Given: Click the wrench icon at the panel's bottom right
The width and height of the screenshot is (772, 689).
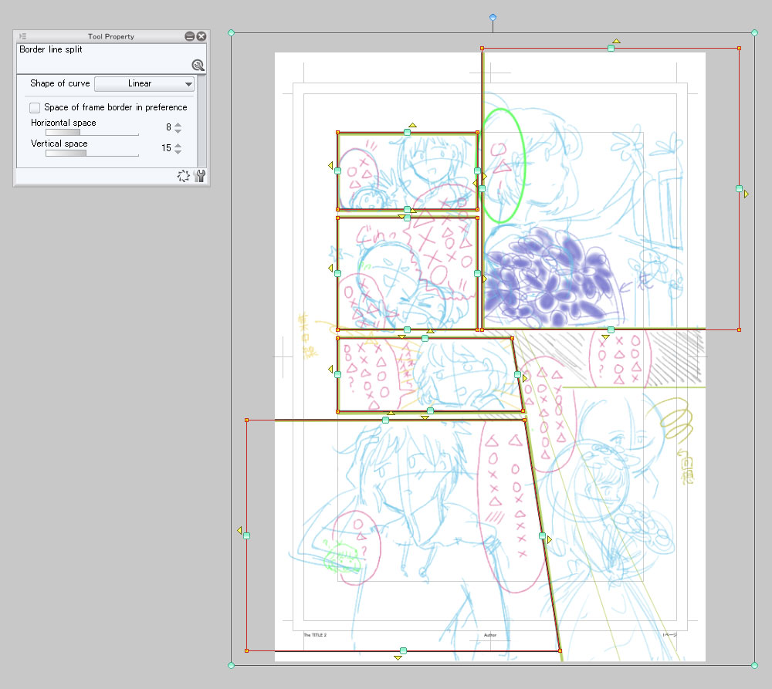Looking at the screenshot, I should tap(200, 176).
